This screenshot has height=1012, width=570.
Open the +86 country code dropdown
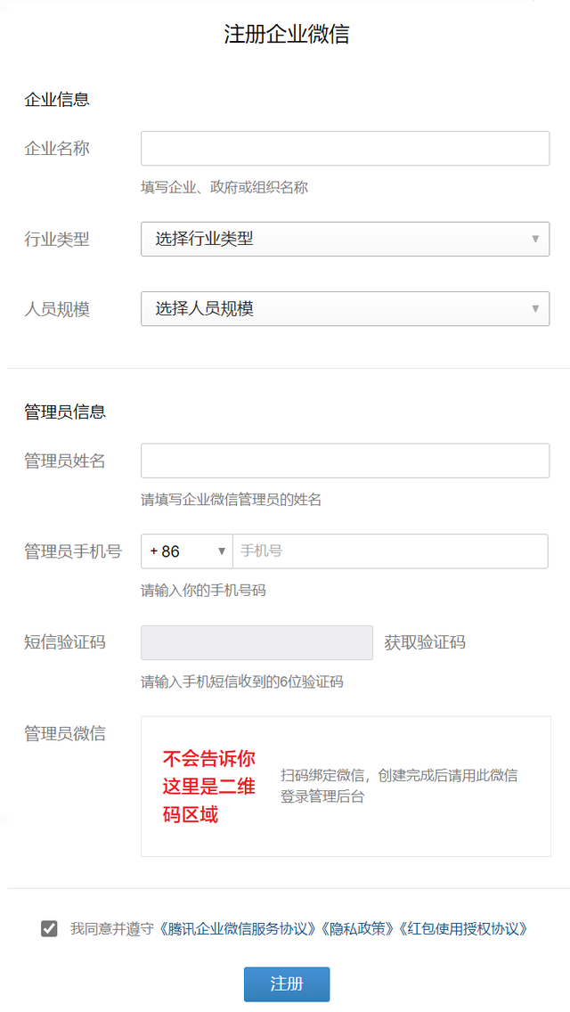[x=185, y=551]
